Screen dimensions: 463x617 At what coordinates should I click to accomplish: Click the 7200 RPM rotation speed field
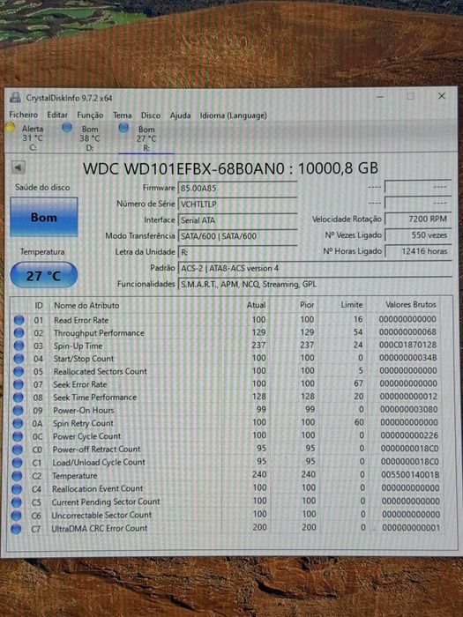[418, 219]
